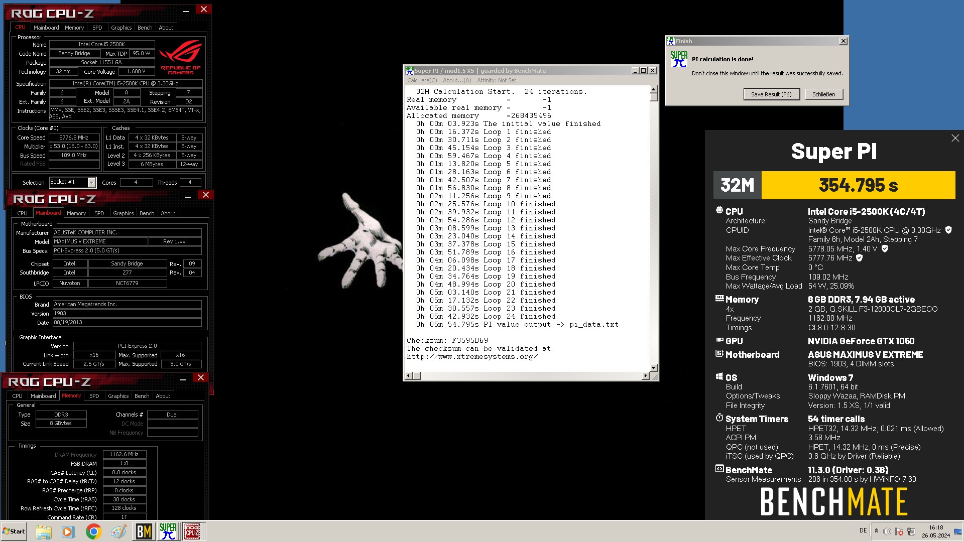Viewport: 964px width, 542px height.
Task: Click Super PI horizontal scroll right arrow
Action: tap(646, 376)
